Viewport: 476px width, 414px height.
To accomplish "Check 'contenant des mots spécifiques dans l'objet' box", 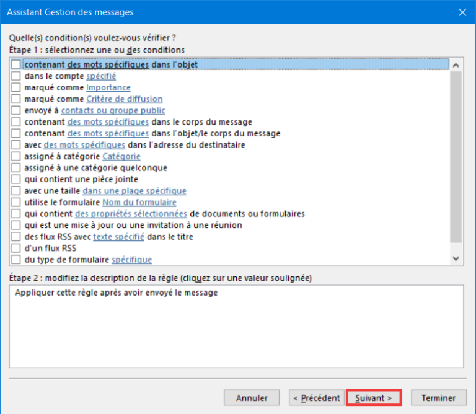I will tap(16, 64).
